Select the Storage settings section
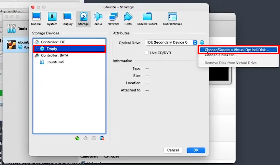 (x=84, y=19)
